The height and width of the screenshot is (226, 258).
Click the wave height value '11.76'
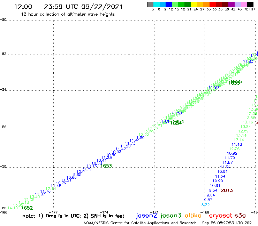tap(45, 191)
